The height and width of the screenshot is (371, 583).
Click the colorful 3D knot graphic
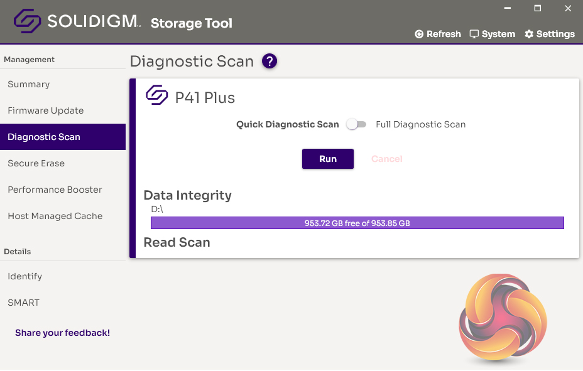[x=503, y=318]
